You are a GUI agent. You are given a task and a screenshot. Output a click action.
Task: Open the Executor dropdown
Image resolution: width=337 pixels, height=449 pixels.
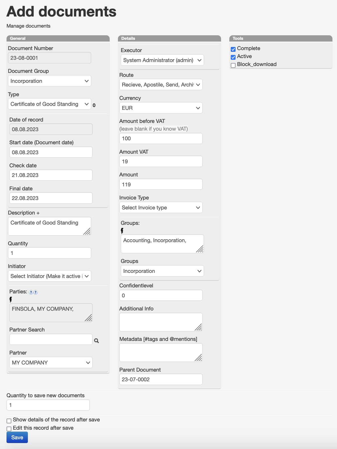tap(162, 60)
